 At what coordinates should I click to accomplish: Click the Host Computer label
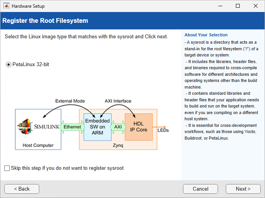(x=38, y=145)
